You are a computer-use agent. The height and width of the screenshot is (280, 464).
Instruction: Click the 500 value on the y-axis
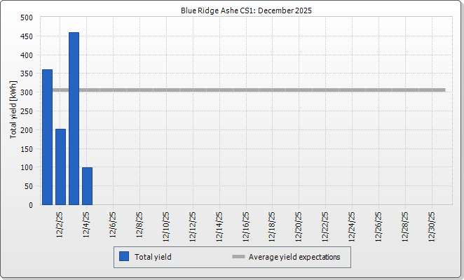pos(27,17)
